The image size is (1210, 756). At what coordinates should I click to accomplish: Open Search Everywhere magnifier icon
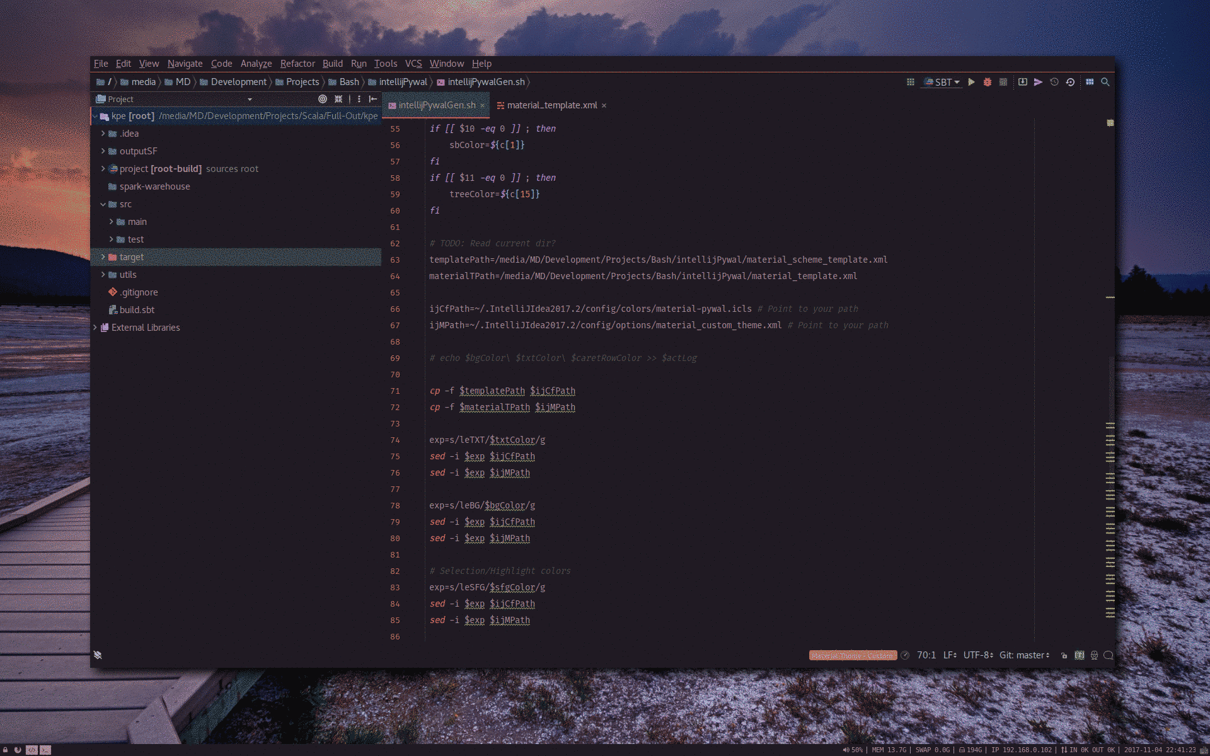click(1105, 82)
